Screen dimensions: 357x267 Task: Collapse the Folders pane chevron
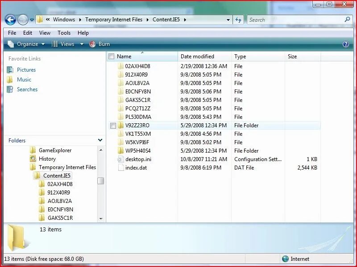tap(100, 140)
